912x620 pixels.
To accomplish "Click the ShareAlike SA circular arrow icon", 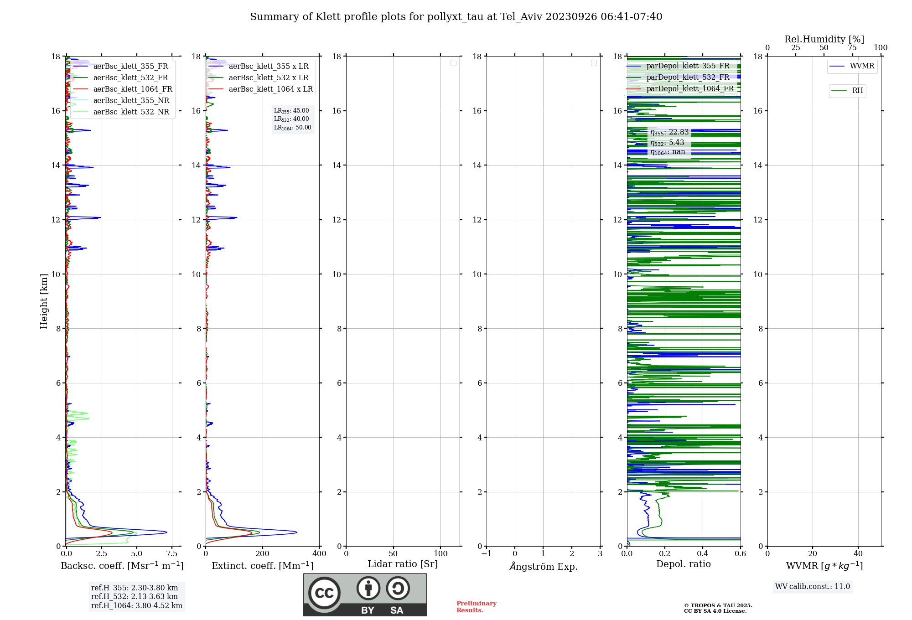I will 398,589.
